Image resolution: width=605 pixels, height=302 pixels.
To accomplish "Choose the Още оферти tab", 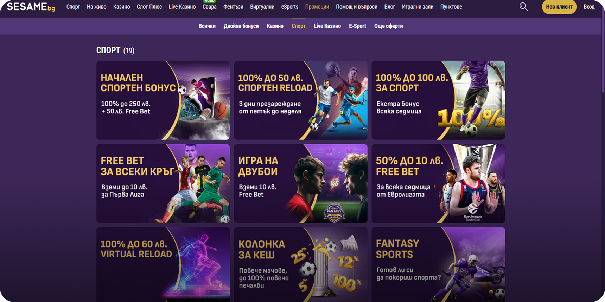I will (x=388, y=26).
